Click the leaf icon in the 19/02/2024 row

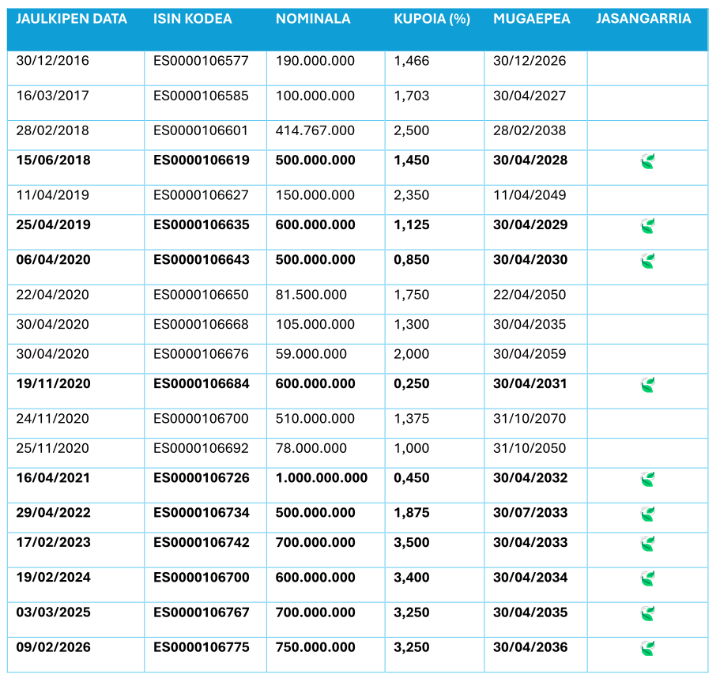647,578
